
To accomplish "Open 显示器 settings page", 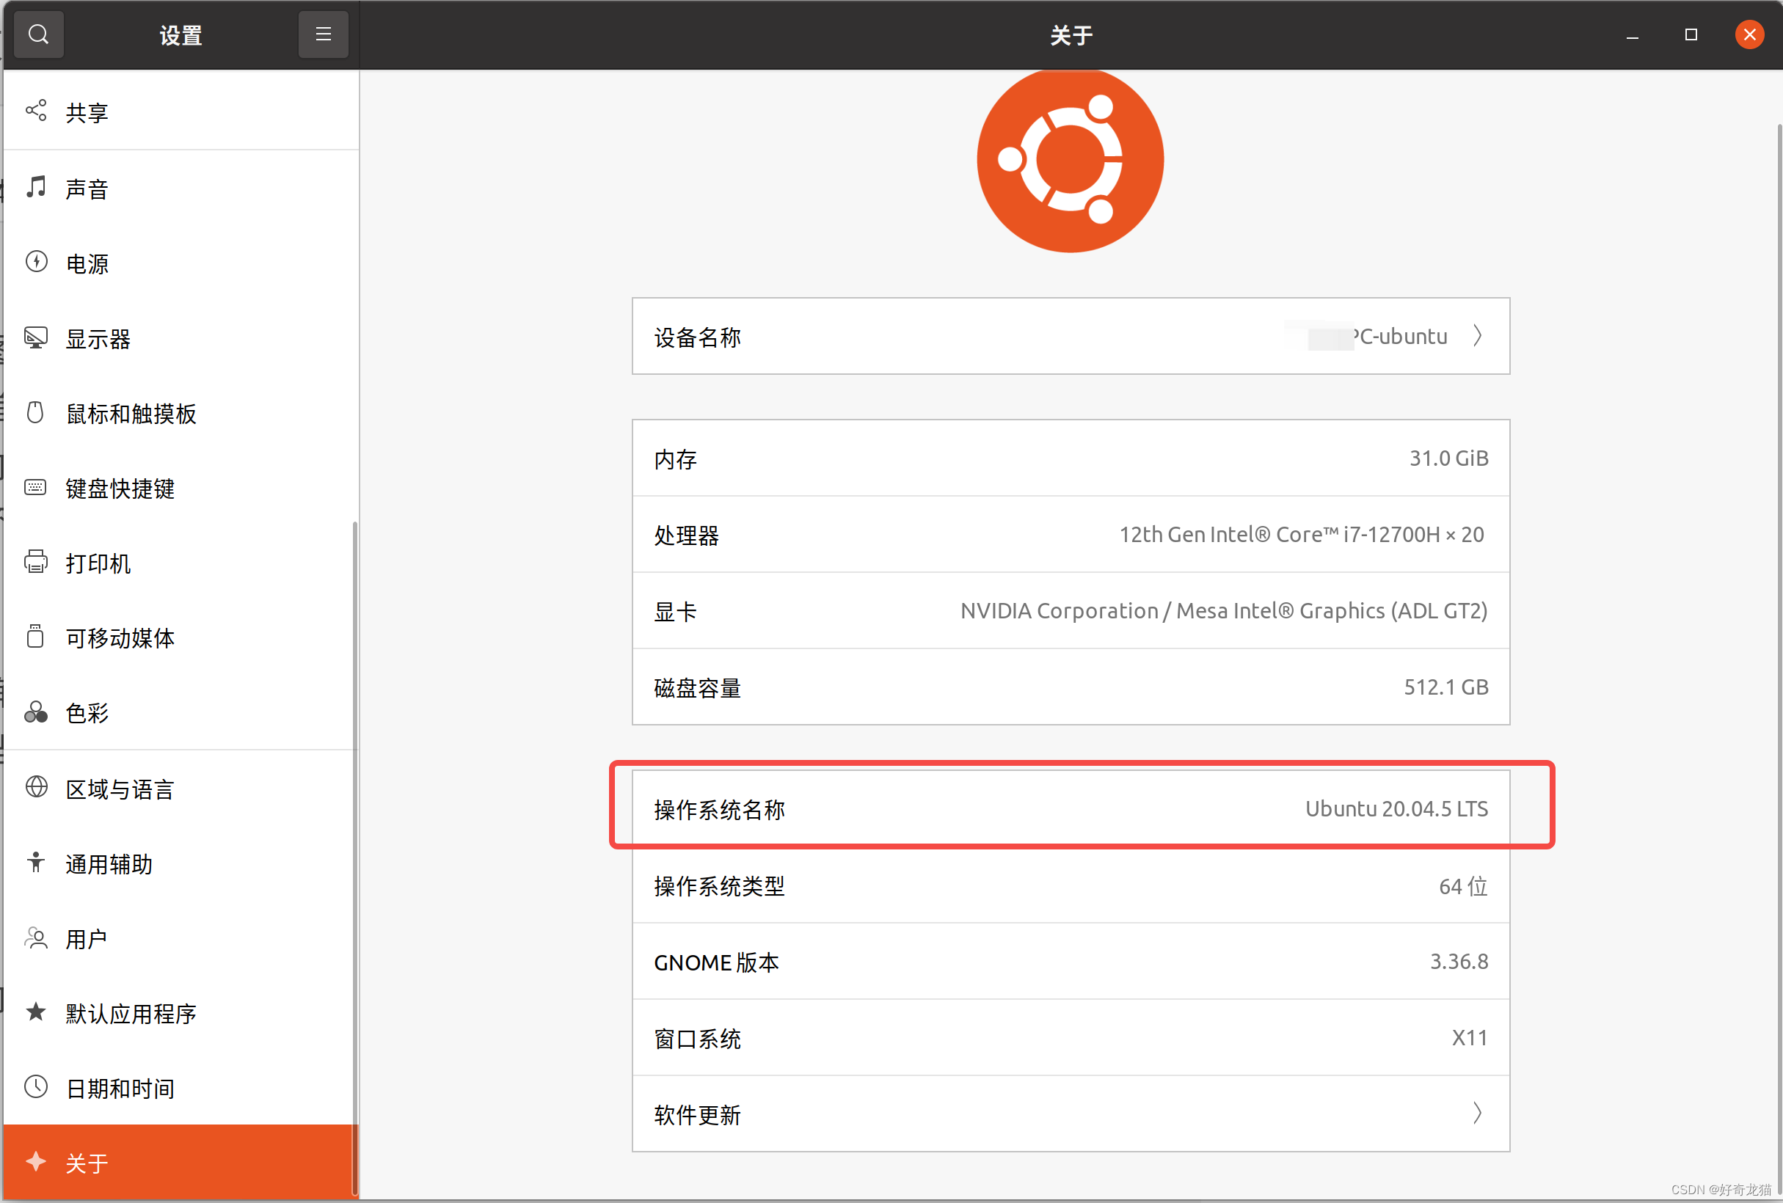I will click(x=181, y=338).
